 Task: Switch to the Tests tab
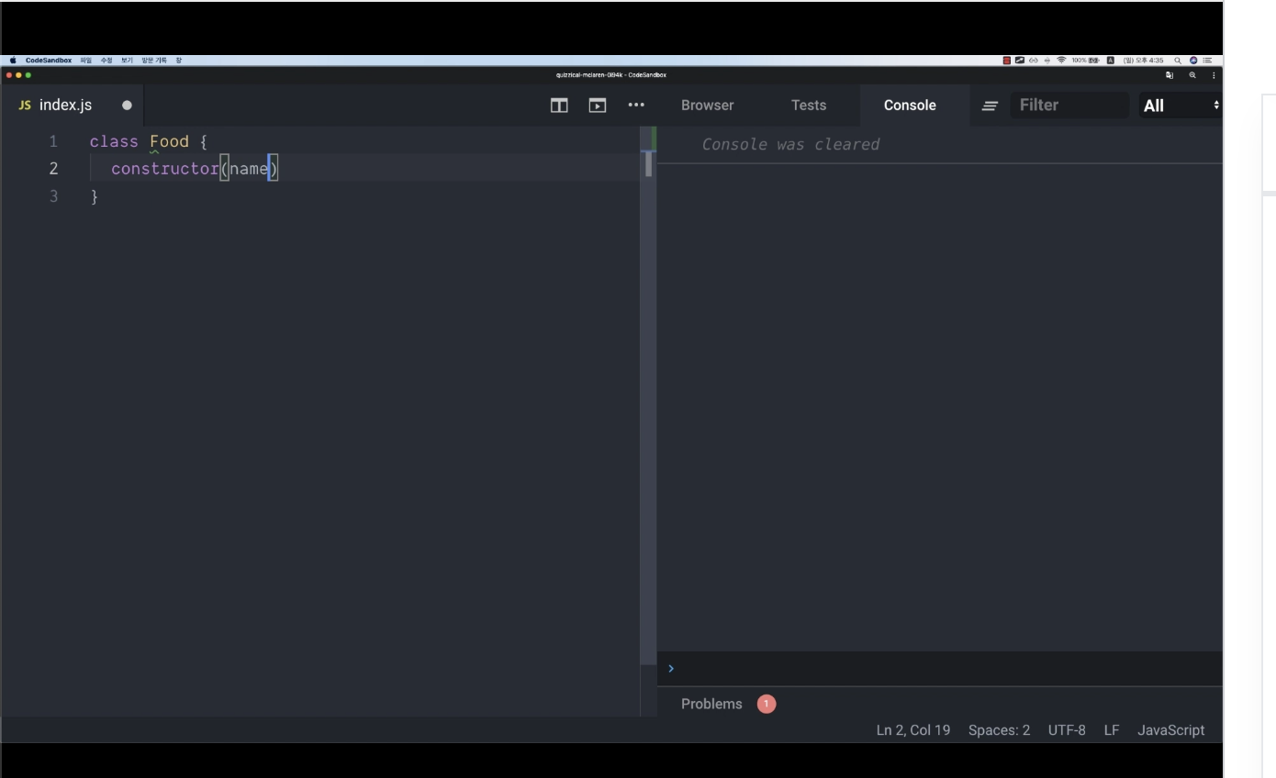tap(809, 106)
